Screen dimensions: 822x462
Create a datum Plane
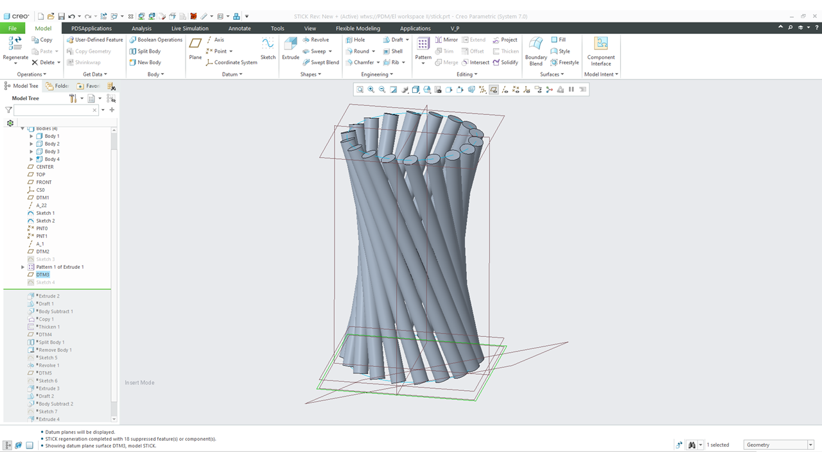195,49
